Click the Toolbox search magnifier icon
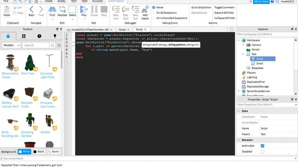This screenshot has height=167, width=298. (x=53, y=45)
